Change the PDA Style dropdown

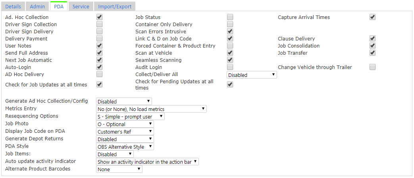click(125, 147)
